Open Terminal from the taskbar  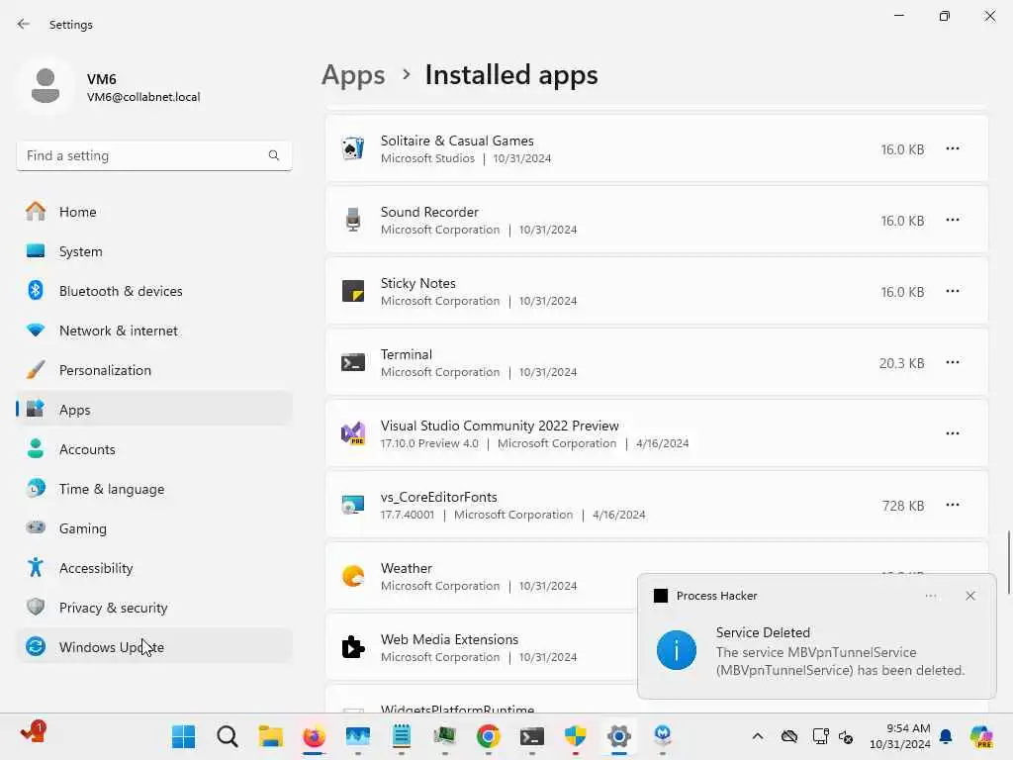point(531,736)
